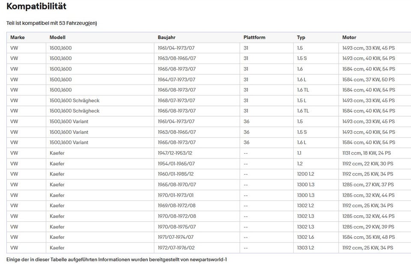Select the Typ cell '1303 1.2'

click(x=305, y=248)
